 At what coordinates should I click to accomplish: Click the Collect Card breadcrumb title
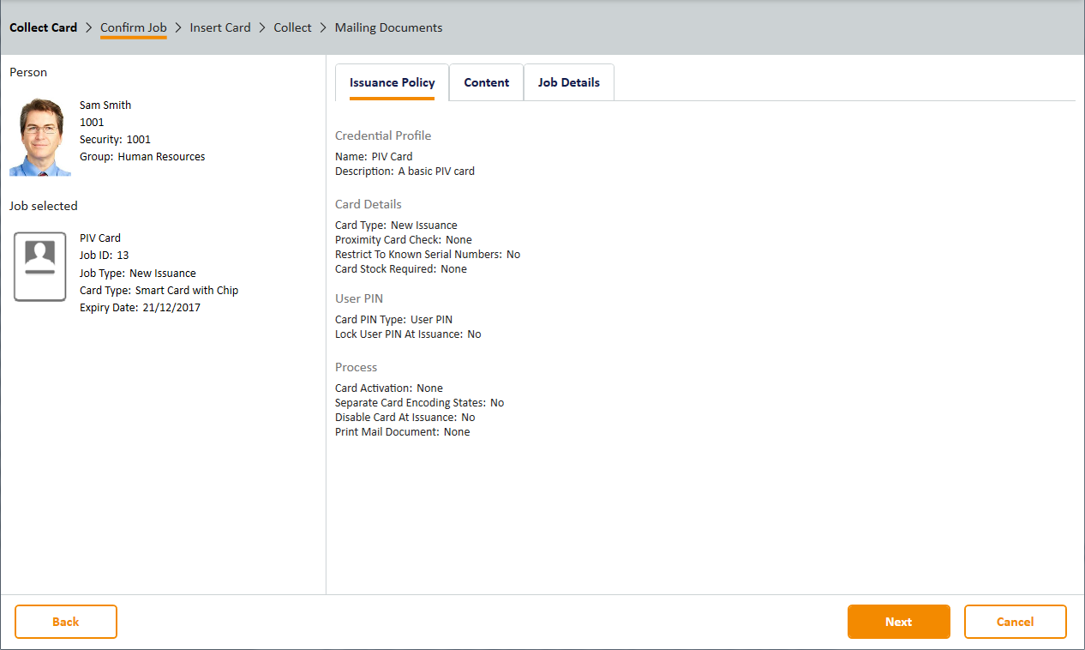tap(44, 27)
